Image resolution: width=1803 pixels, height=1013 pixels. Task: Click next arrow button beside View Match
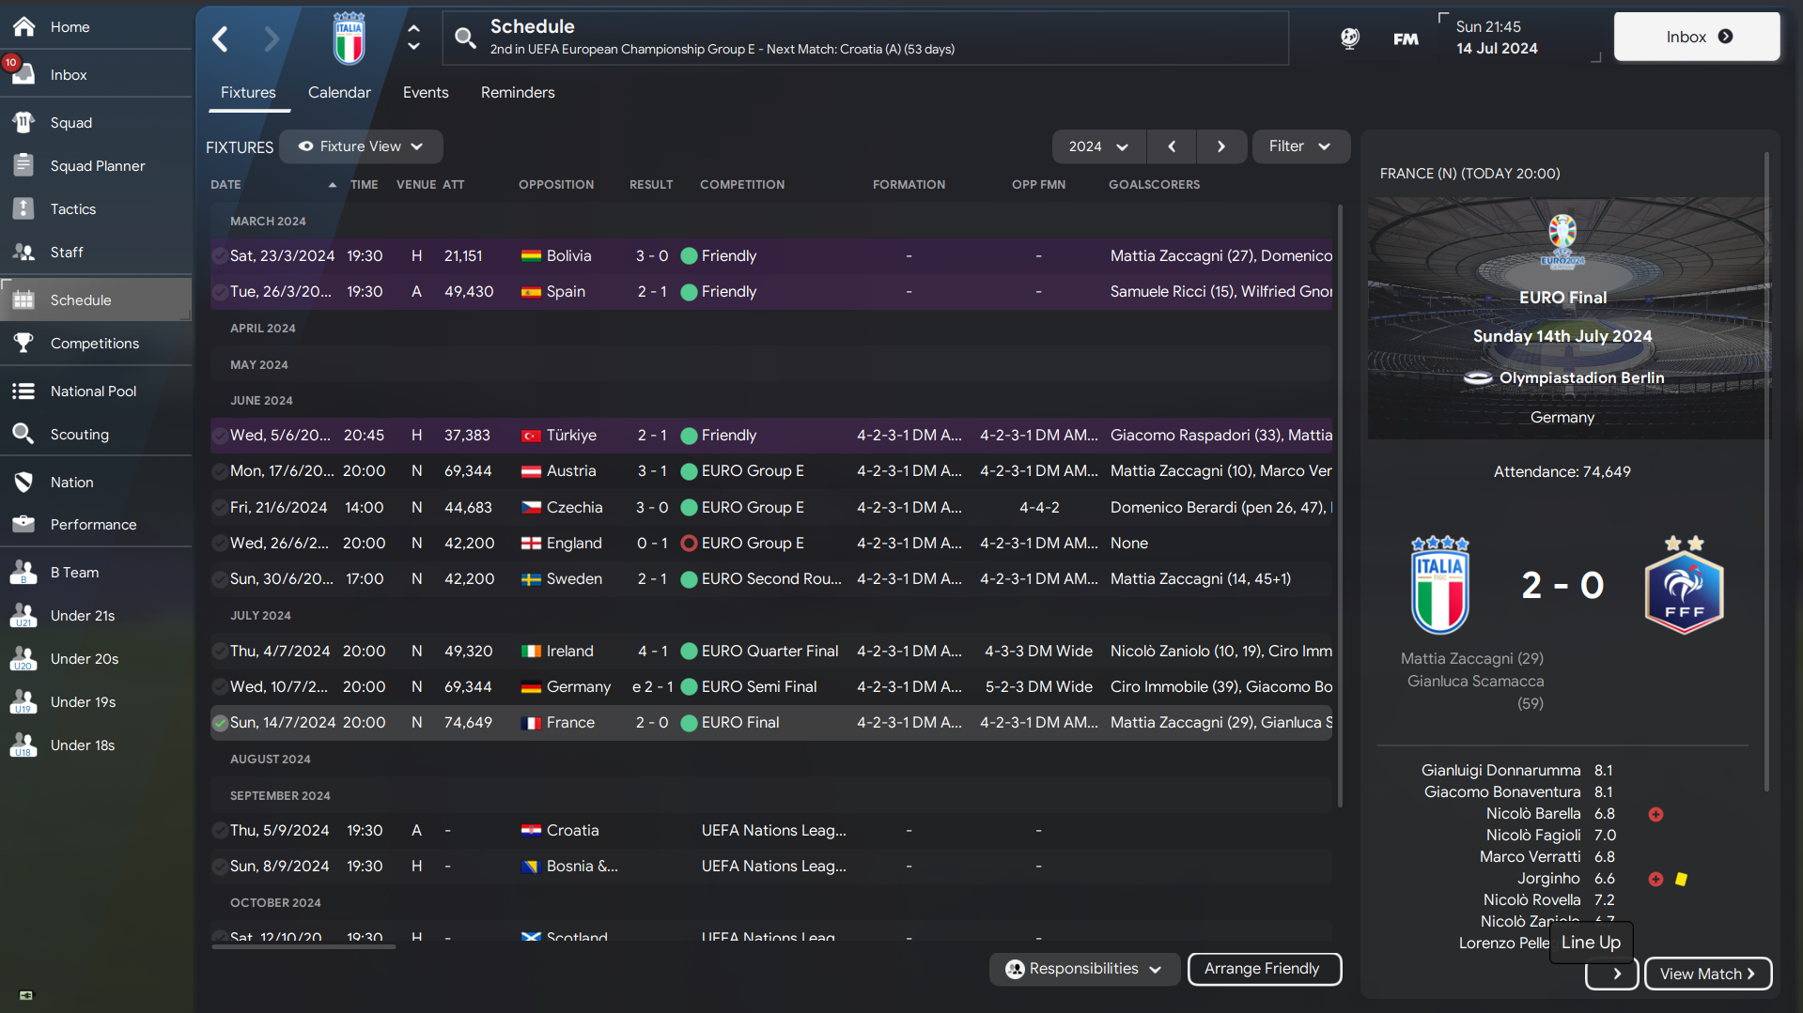pyautogui.click(x=1612, y=975)
